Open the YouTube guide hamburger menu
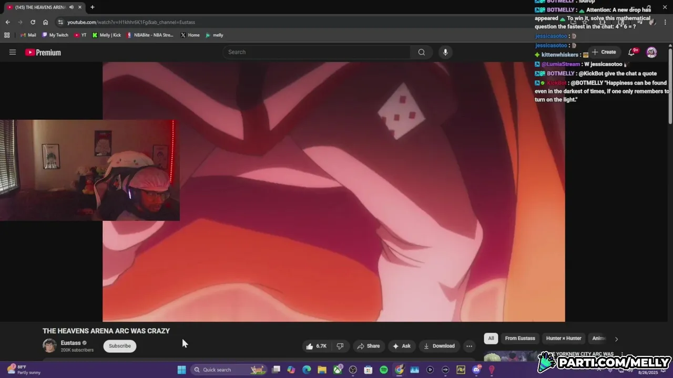This screenshot has height=378, width=673. click(13, 52)
